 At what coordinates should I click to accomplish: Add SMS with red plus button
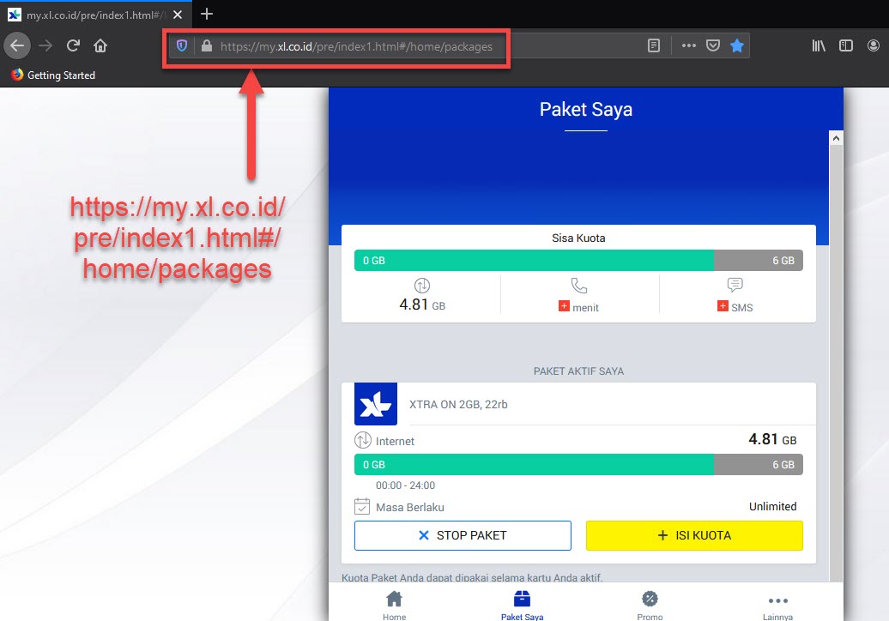click(x=723, y=306)
